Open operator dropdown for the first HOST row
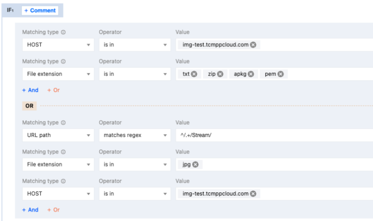The image size is (373, 221). tap(134, 45)
